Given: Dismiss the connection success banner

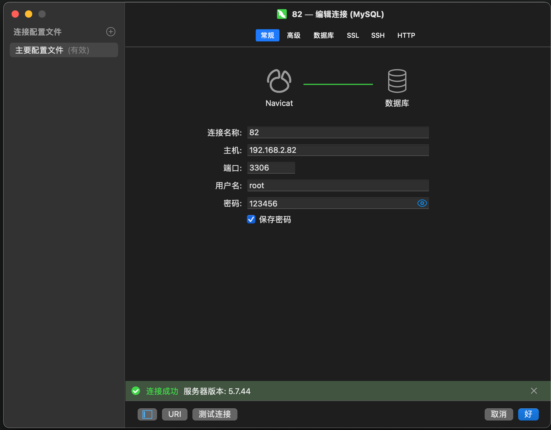Looking at the screenshot, I should [x=534, y=391].
